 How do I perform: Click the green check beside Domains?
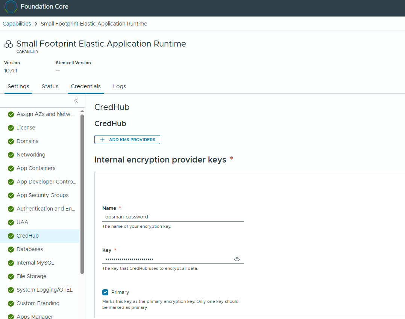click(x=11, y=141)
